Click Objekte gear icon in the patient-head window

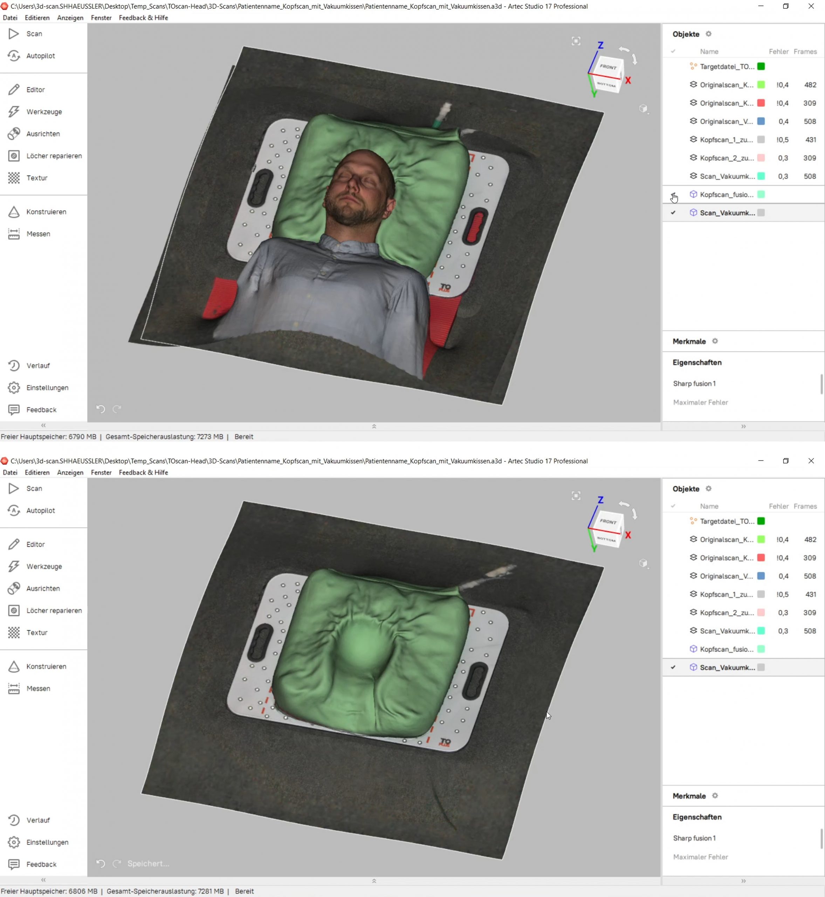[x=708, y=34]
